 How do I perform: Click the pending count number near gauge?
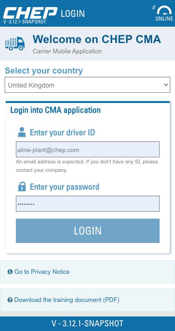[x=154, y=7]
